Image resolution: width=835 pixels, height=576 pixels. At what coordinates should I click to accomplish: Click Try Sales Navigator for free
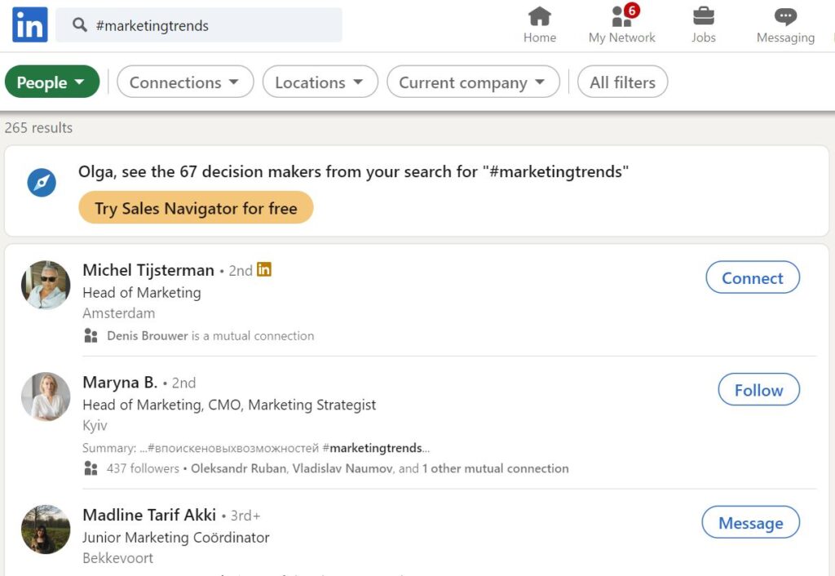[x=196, y=208]
